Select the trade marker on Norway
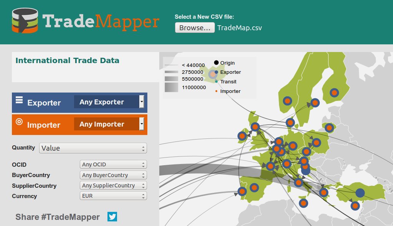The width and height of the screenshot is (393, 226). coord(287,101)
